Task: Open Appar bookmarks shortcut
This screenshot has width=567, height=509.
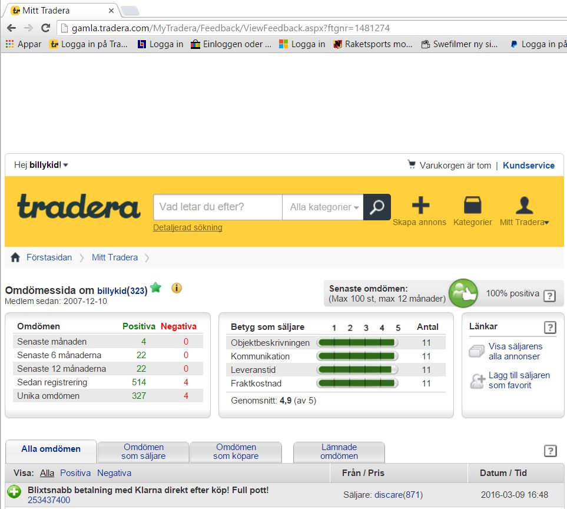Action: click(24, 44)
